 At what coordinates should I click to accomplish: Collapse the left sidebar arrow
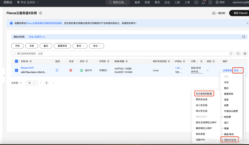[x=4, y=76]
